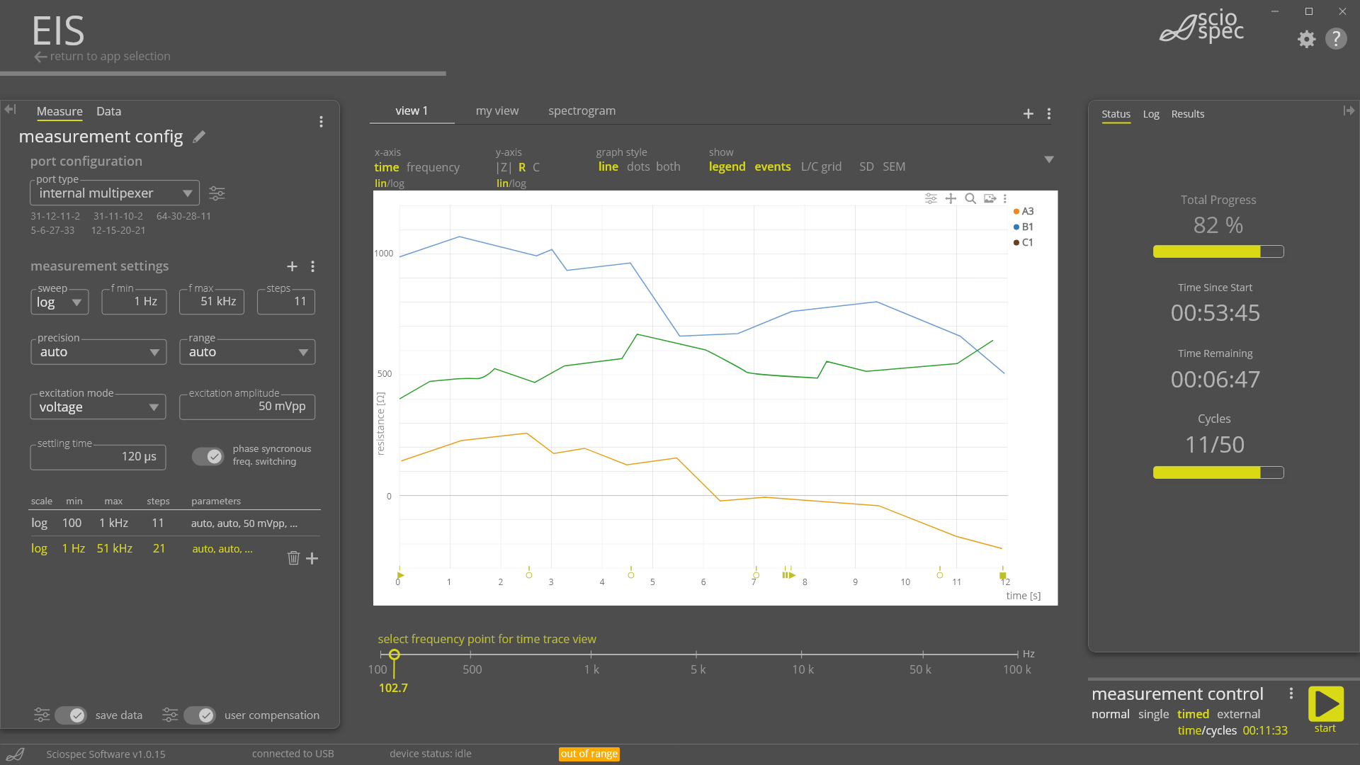Open the precision dropdown
Image resolution: width=1360 pixels, height=765 pixels.
[98, 352]
